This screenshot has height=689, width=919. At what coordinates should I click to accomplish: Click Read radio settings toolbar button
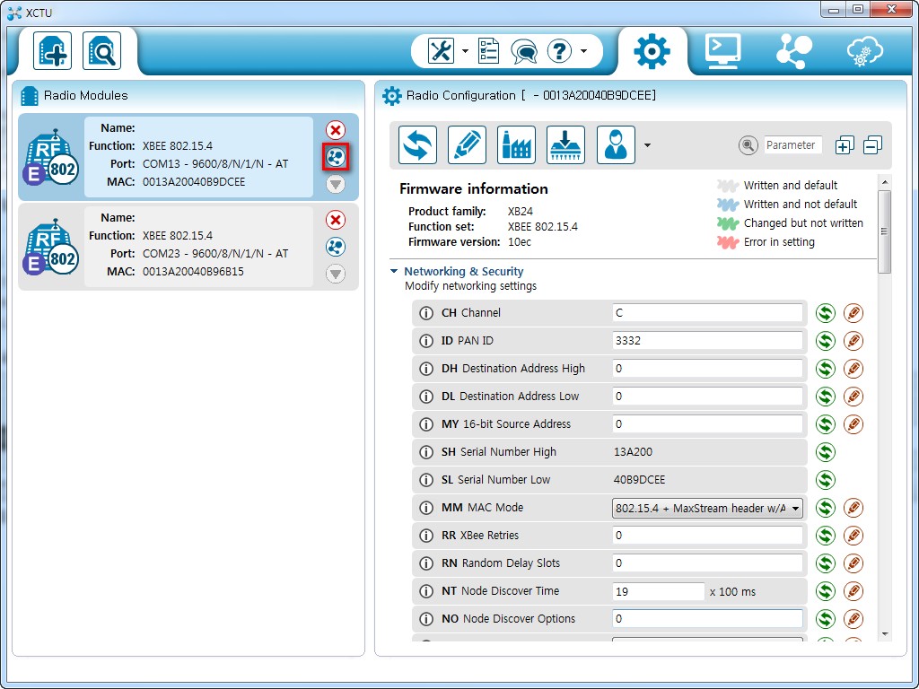pyautogui.click(x=417, y=145)
